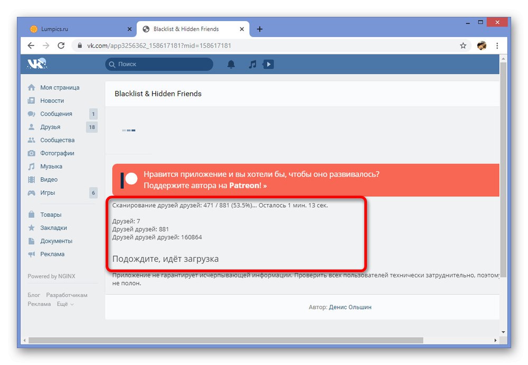Click the Patreon logo icon in banner

click(129, 180)
